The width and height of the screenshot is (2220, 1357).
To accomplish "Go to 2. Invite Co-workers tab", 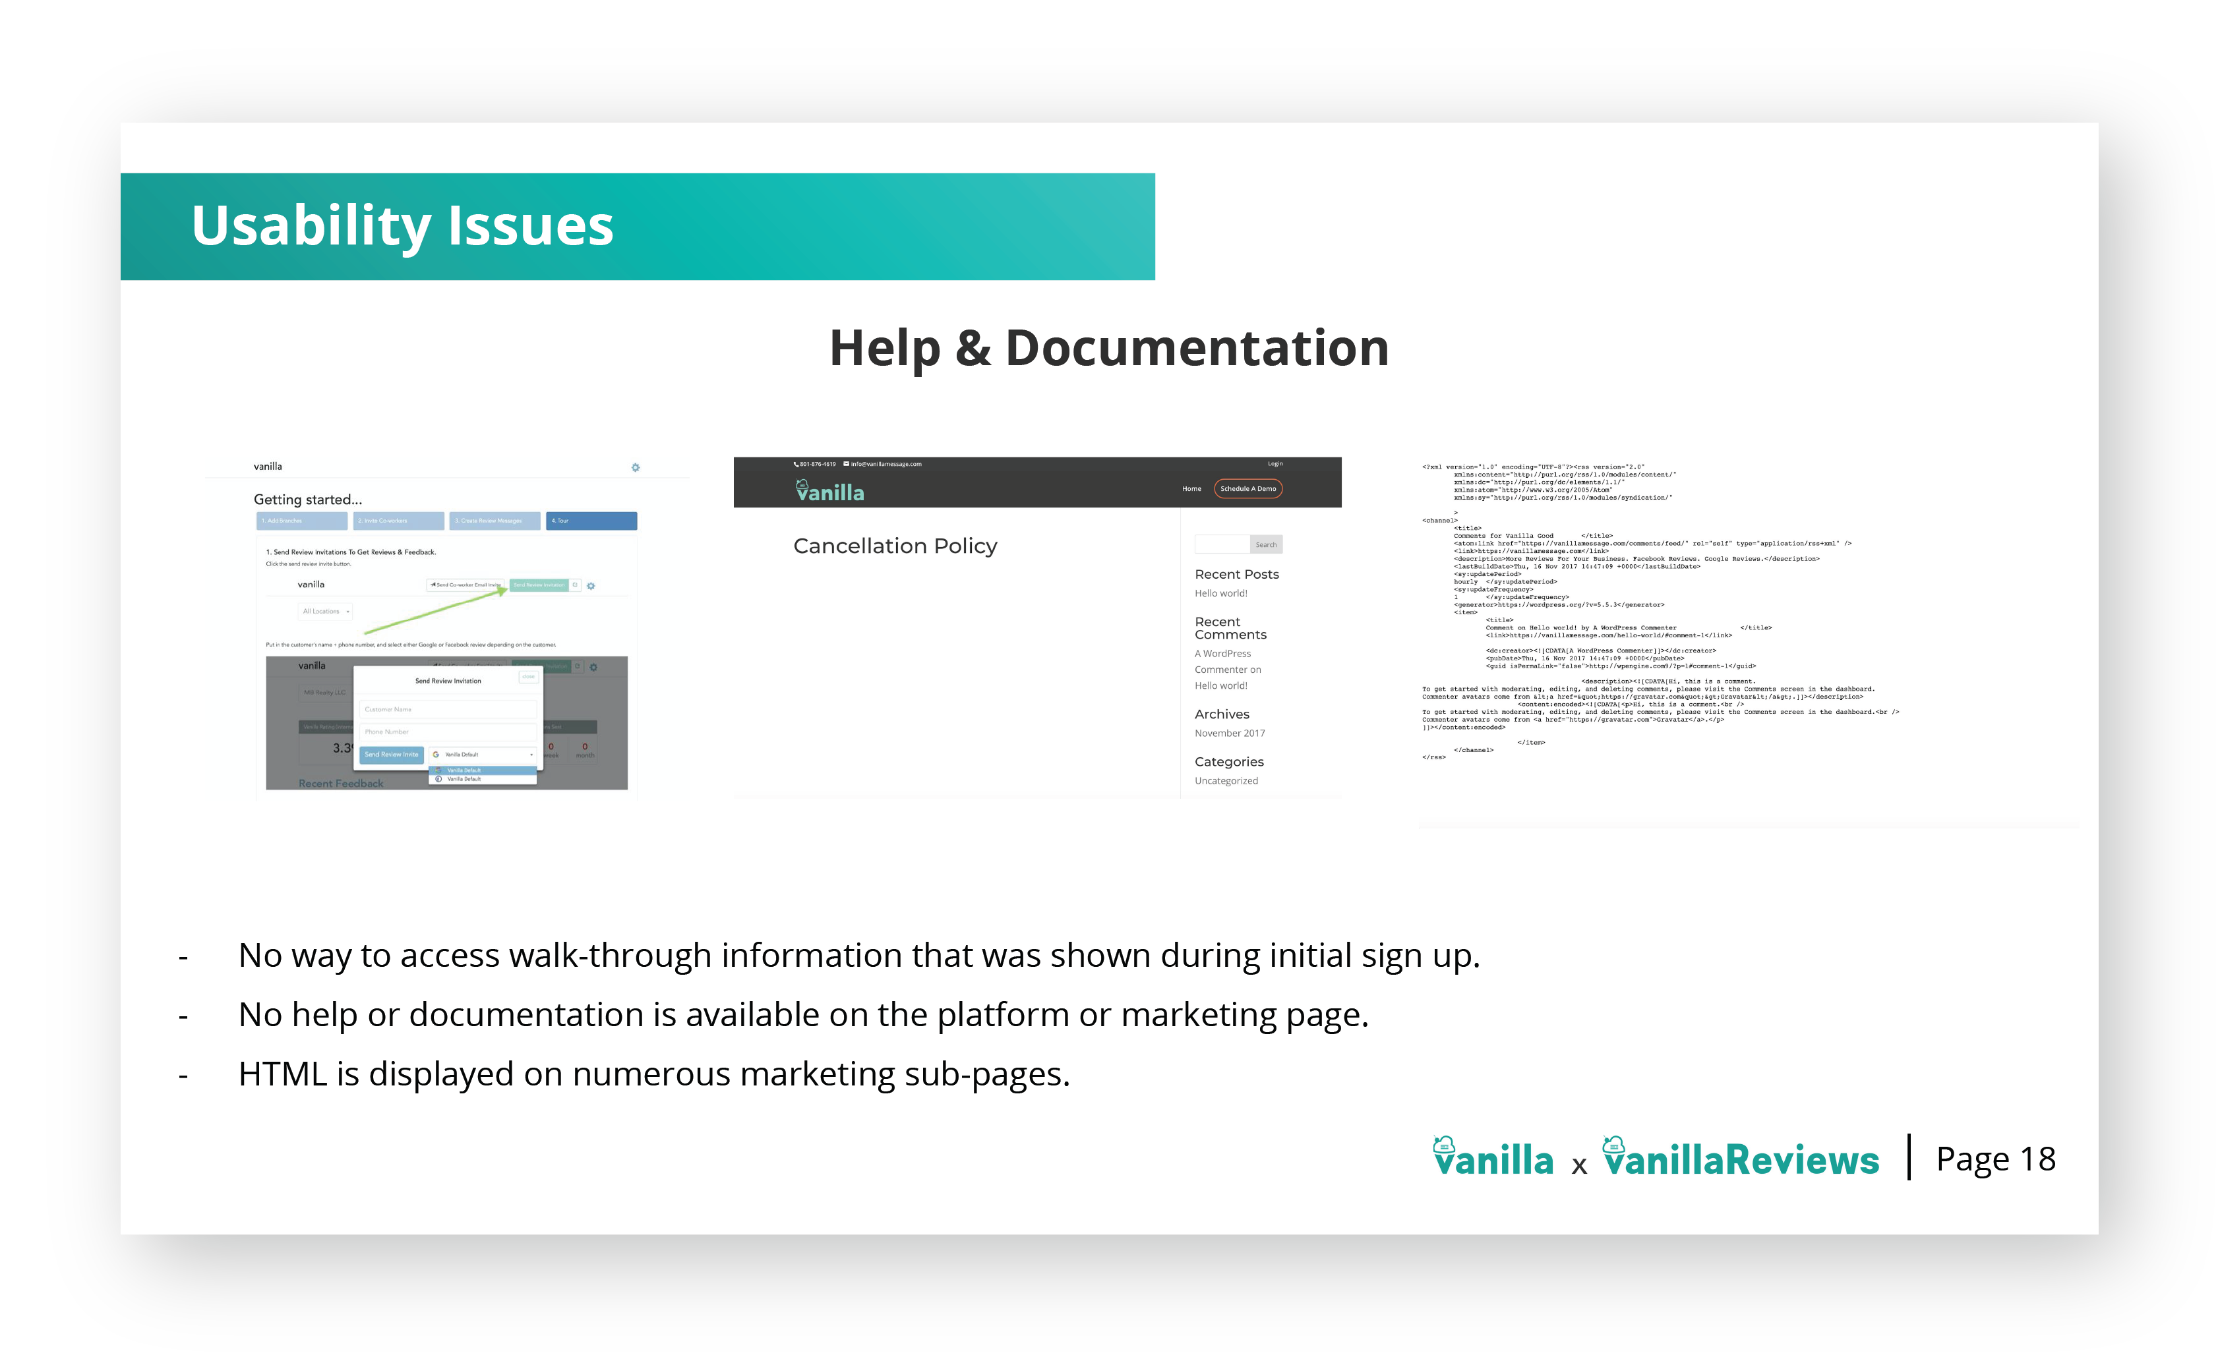I will [400, 521].
